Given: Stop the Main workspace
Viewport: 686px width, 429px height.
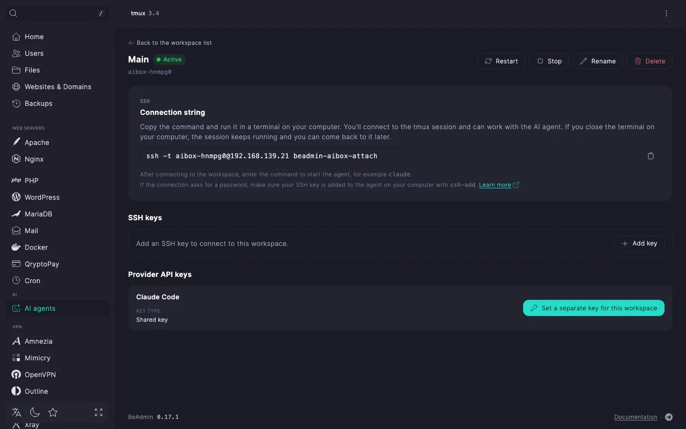Looking at the screenshot, I should coord(549,61).
